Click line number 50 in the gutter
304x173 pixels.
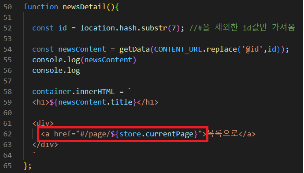tap(7, 7)
